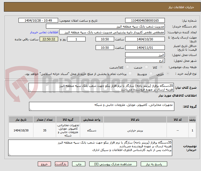This screenshot has width=201, height=171.
Task: Click the جزئیات اطلاعات نیاز header title
Action: [x=181, y=7]
